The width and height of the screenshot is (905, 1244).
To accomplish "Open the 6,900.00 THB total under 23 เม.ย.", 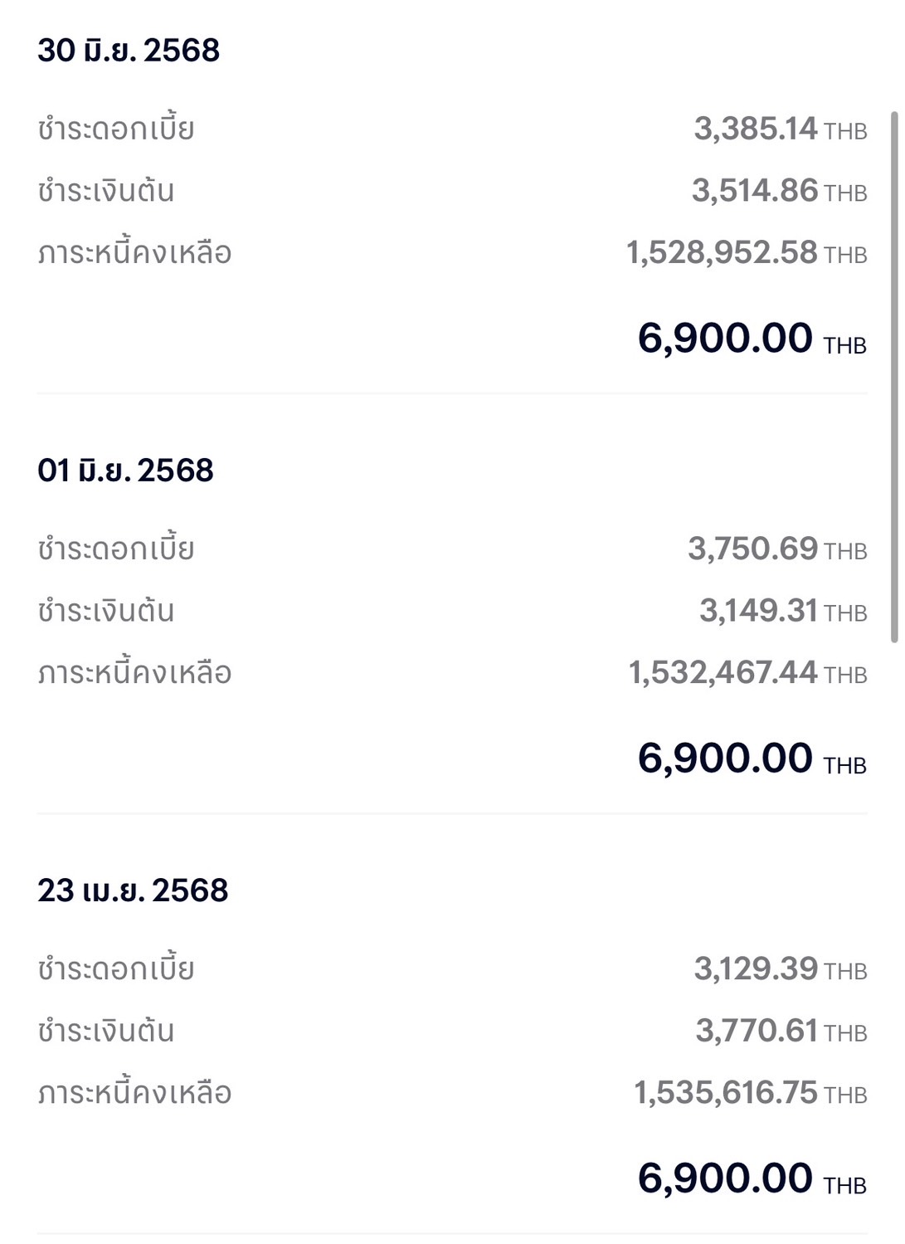I will 752,1178.
